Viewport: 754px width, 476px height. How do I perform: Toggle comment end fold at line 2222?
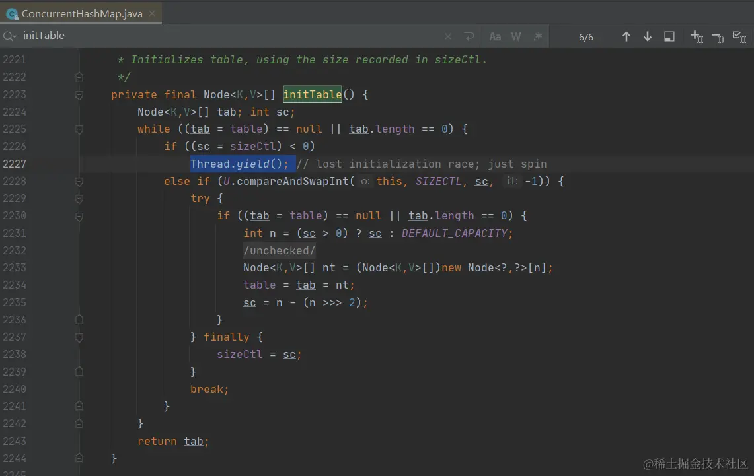coord(79,77)
